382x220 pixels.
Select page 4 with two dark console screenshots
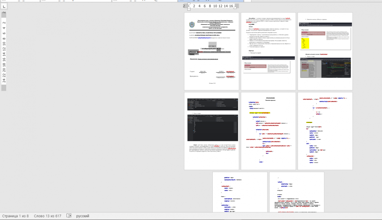[212, 131]
